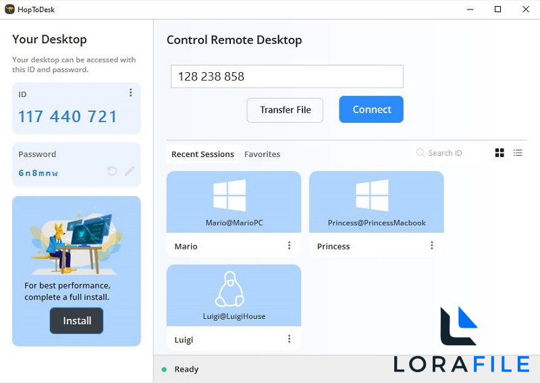Refresh the password with the regenerate icon
This screenshot has width=540, height=383.
pyautogui.click(x=112, y=171)
